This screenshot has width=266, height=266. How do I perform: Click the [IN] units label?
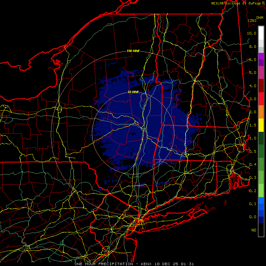point(252,20)
